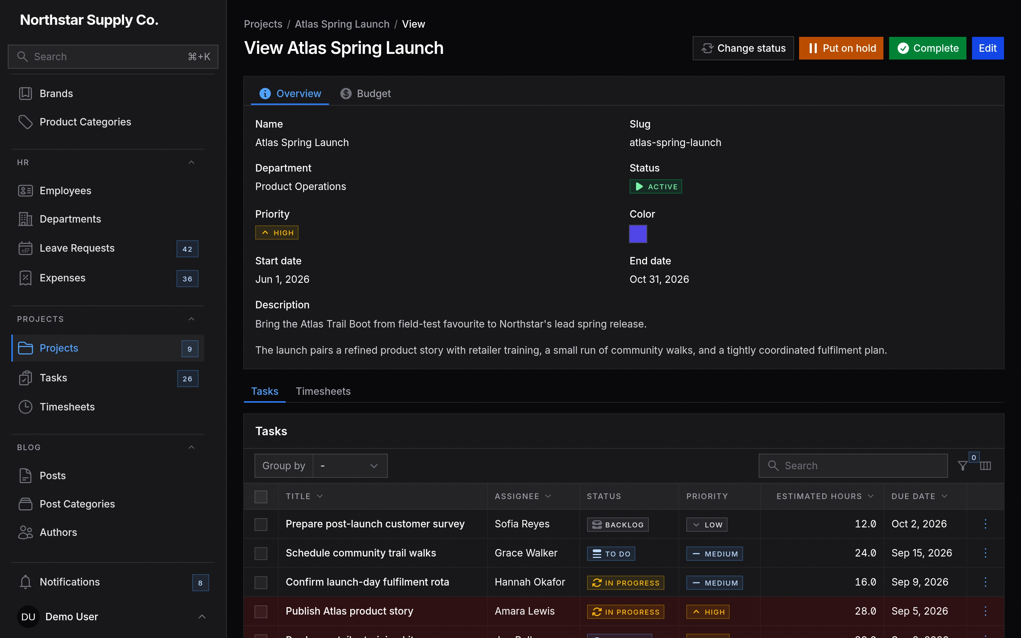Viewport: 1021px width, 638px height.
Task: Click the Expenses receipt icon
Action: click(x=25, y=278)
